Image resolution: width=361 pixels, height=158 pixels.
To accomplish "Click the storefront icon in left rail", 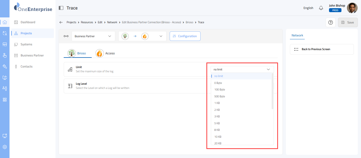I will (4, 44).
